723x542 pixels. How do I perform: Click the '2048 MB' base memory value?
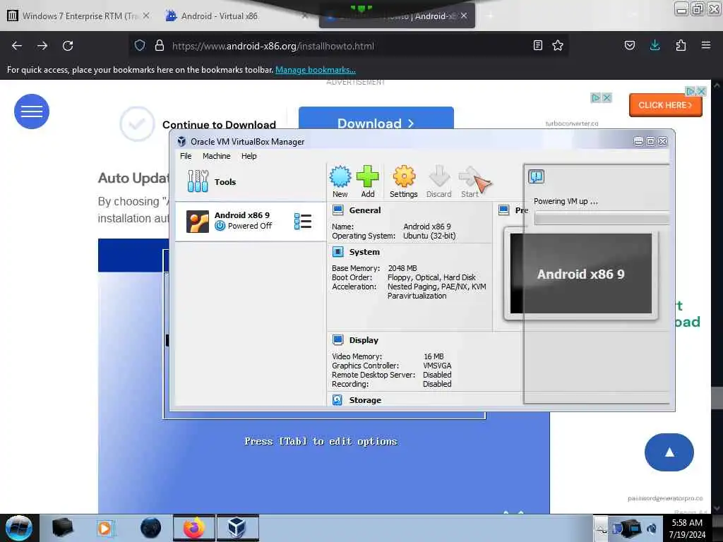pyautogui.click(x=402, y=268)
